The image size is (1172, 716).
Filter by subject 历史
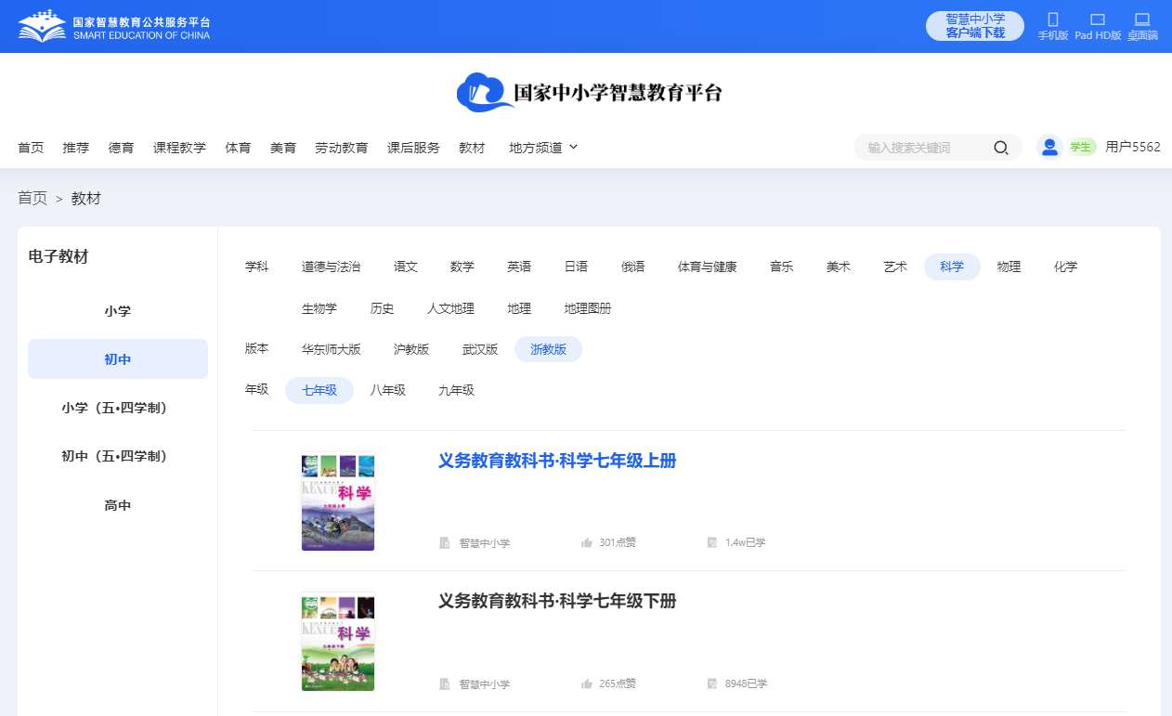[383, 308]
